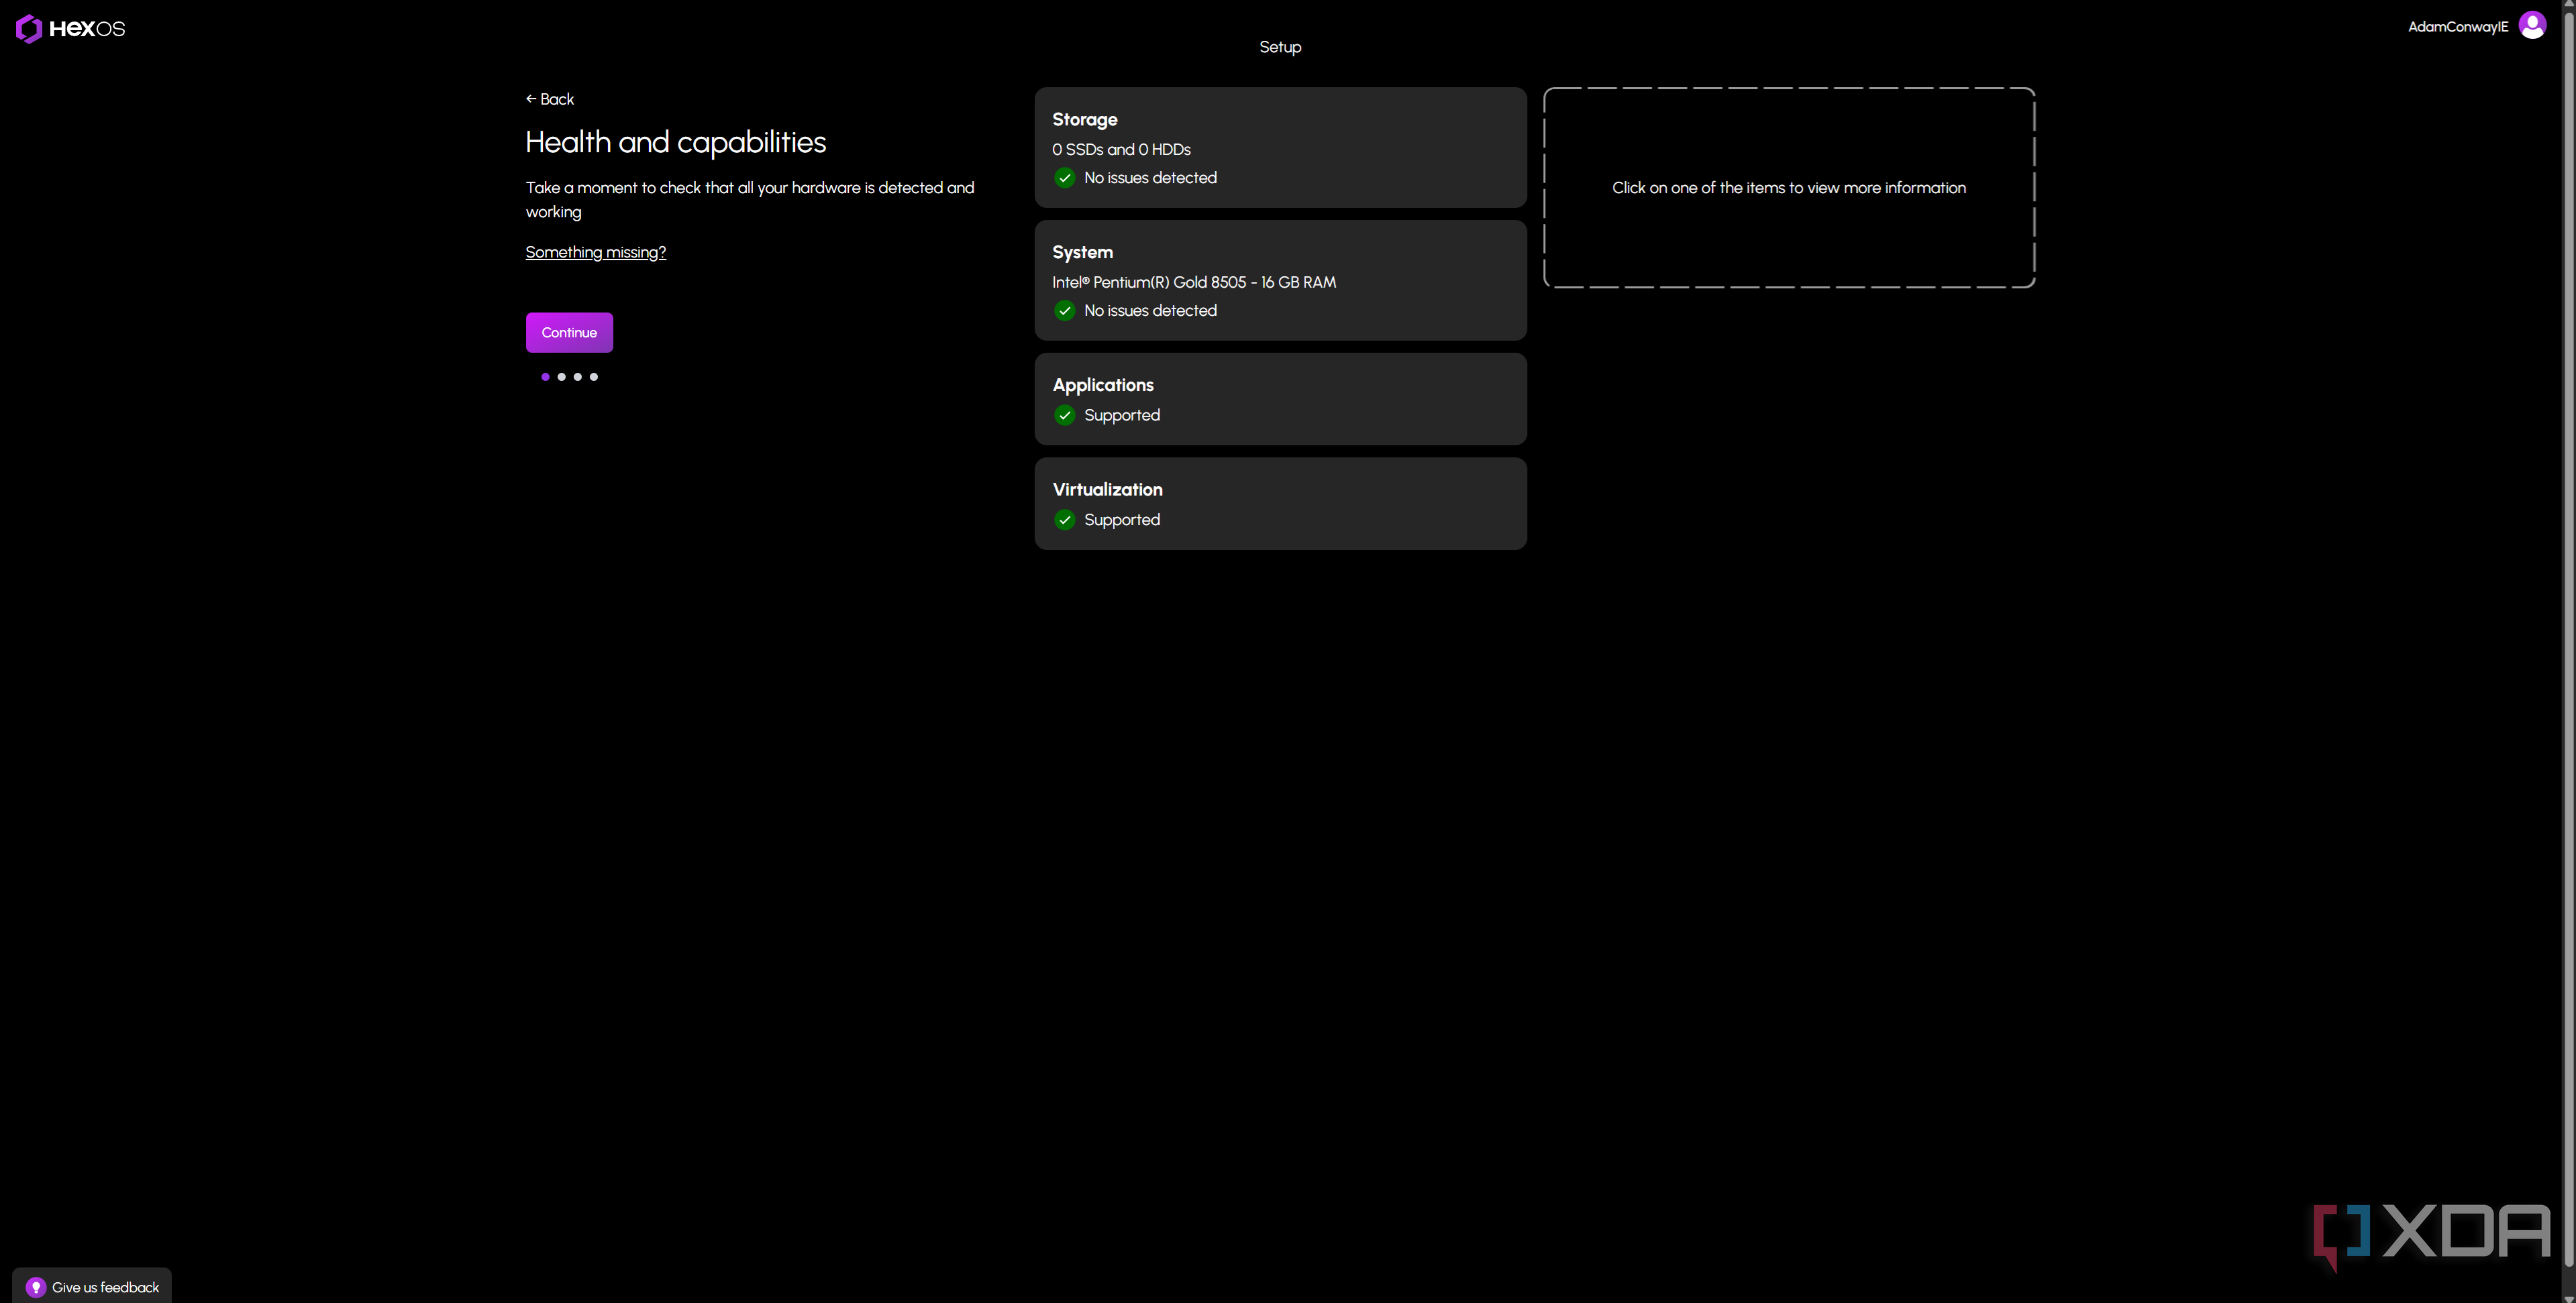Click 'No issues detected' under System
Viewport: 2576px width, 1303px height.
(x=1150, y=310)
